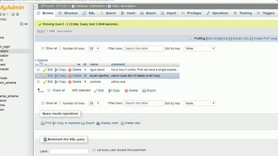Open the Structure tab
278x156 pixels.
coord(68,13)
